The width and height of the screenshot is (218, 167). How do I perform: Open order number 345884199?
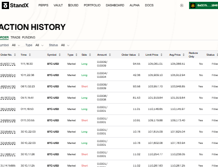pyautogui.click(x=8, y=120)
